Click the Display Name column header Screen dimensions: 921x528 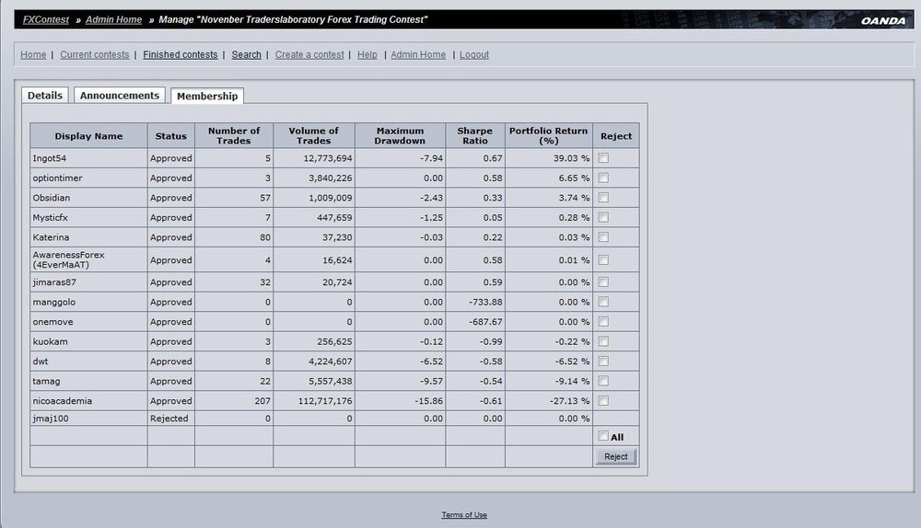[88, 135]
